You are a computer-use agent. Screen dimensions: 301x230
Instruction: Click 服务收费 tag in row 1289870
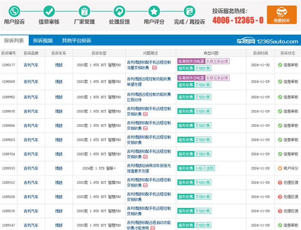coord(186,111)
